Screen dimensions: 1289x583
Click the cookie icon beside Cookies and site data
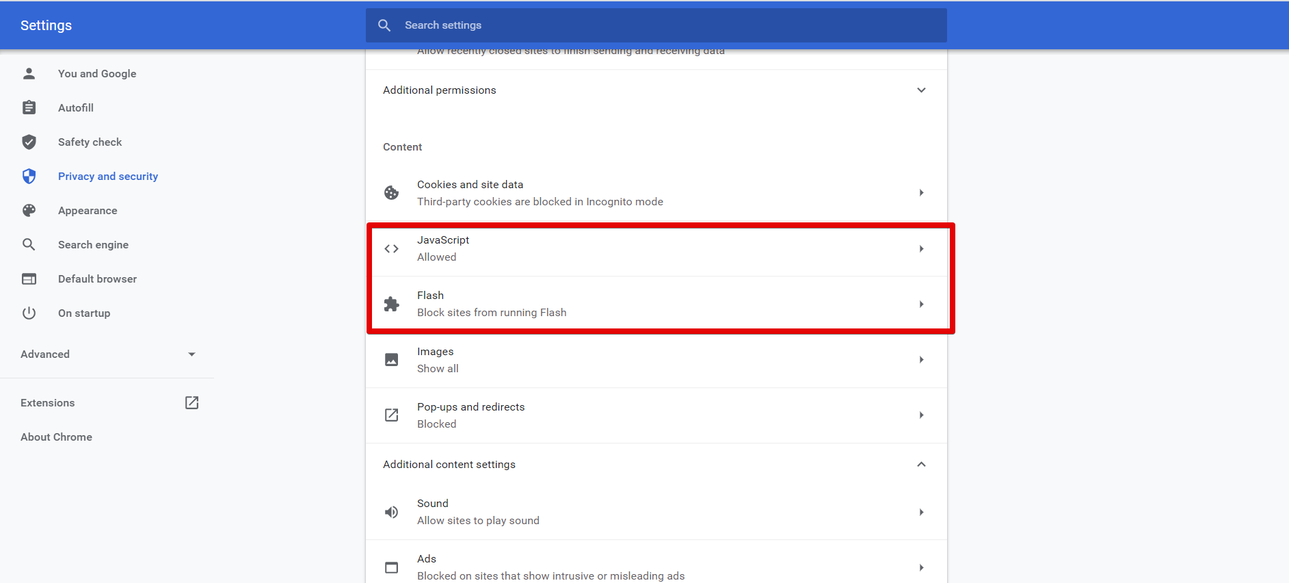(x=391, y=193)
